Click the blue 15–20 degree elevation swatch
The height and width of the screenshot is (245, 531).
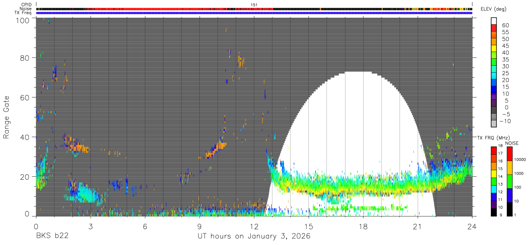click(x=494, y=83)
